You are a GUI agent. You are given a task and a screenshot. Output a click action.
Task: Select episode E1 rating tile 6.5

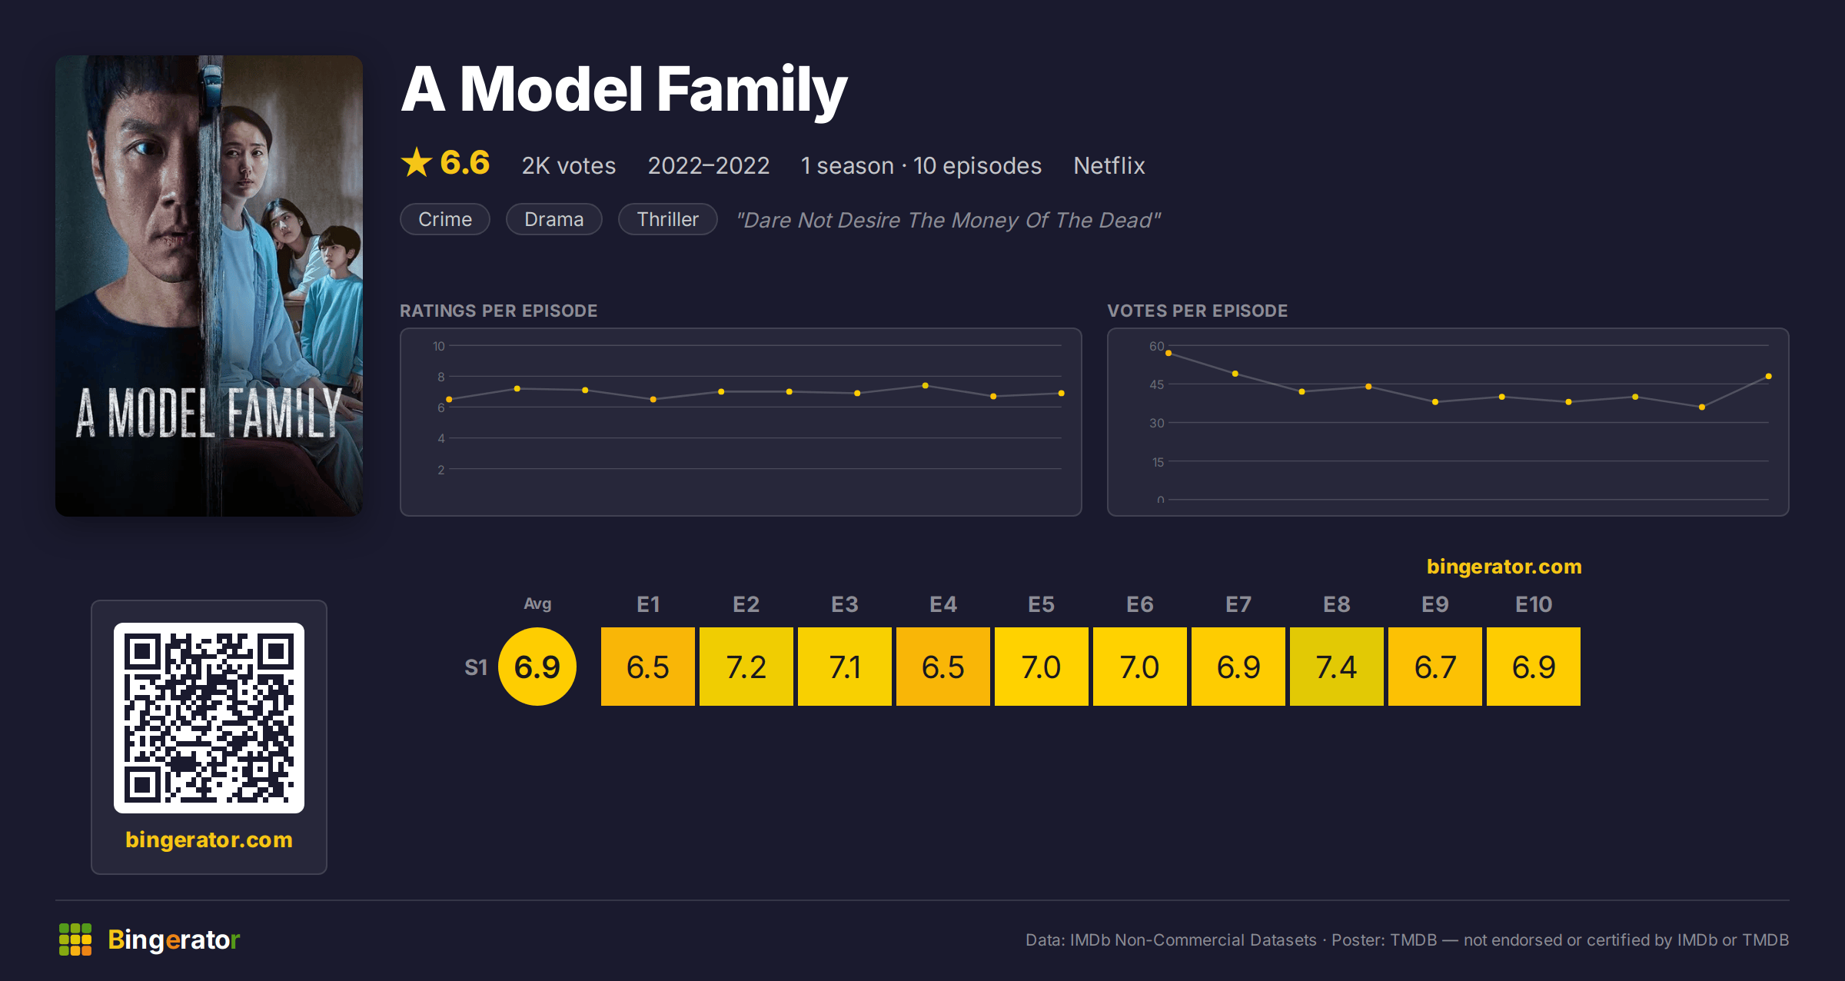pyautogui.click(x=648, y=667)
